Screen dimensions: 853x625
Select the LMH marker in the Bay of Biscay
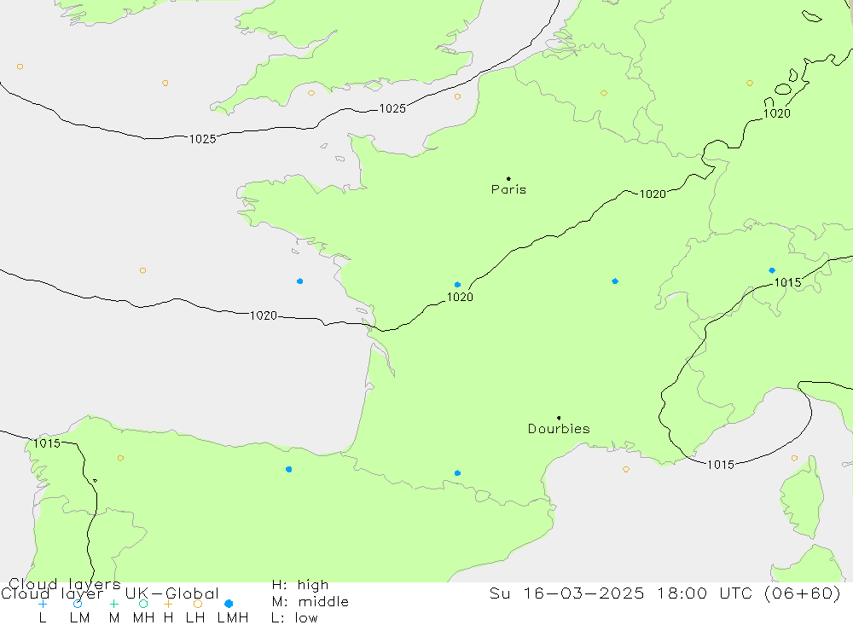point(299,281)
